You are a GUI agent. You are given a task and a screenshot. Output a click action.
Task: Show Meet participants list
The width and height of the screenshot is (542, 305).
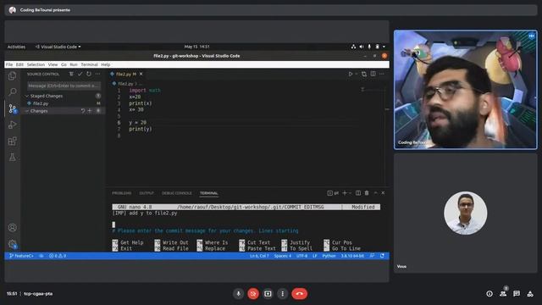tap(503, 294)
